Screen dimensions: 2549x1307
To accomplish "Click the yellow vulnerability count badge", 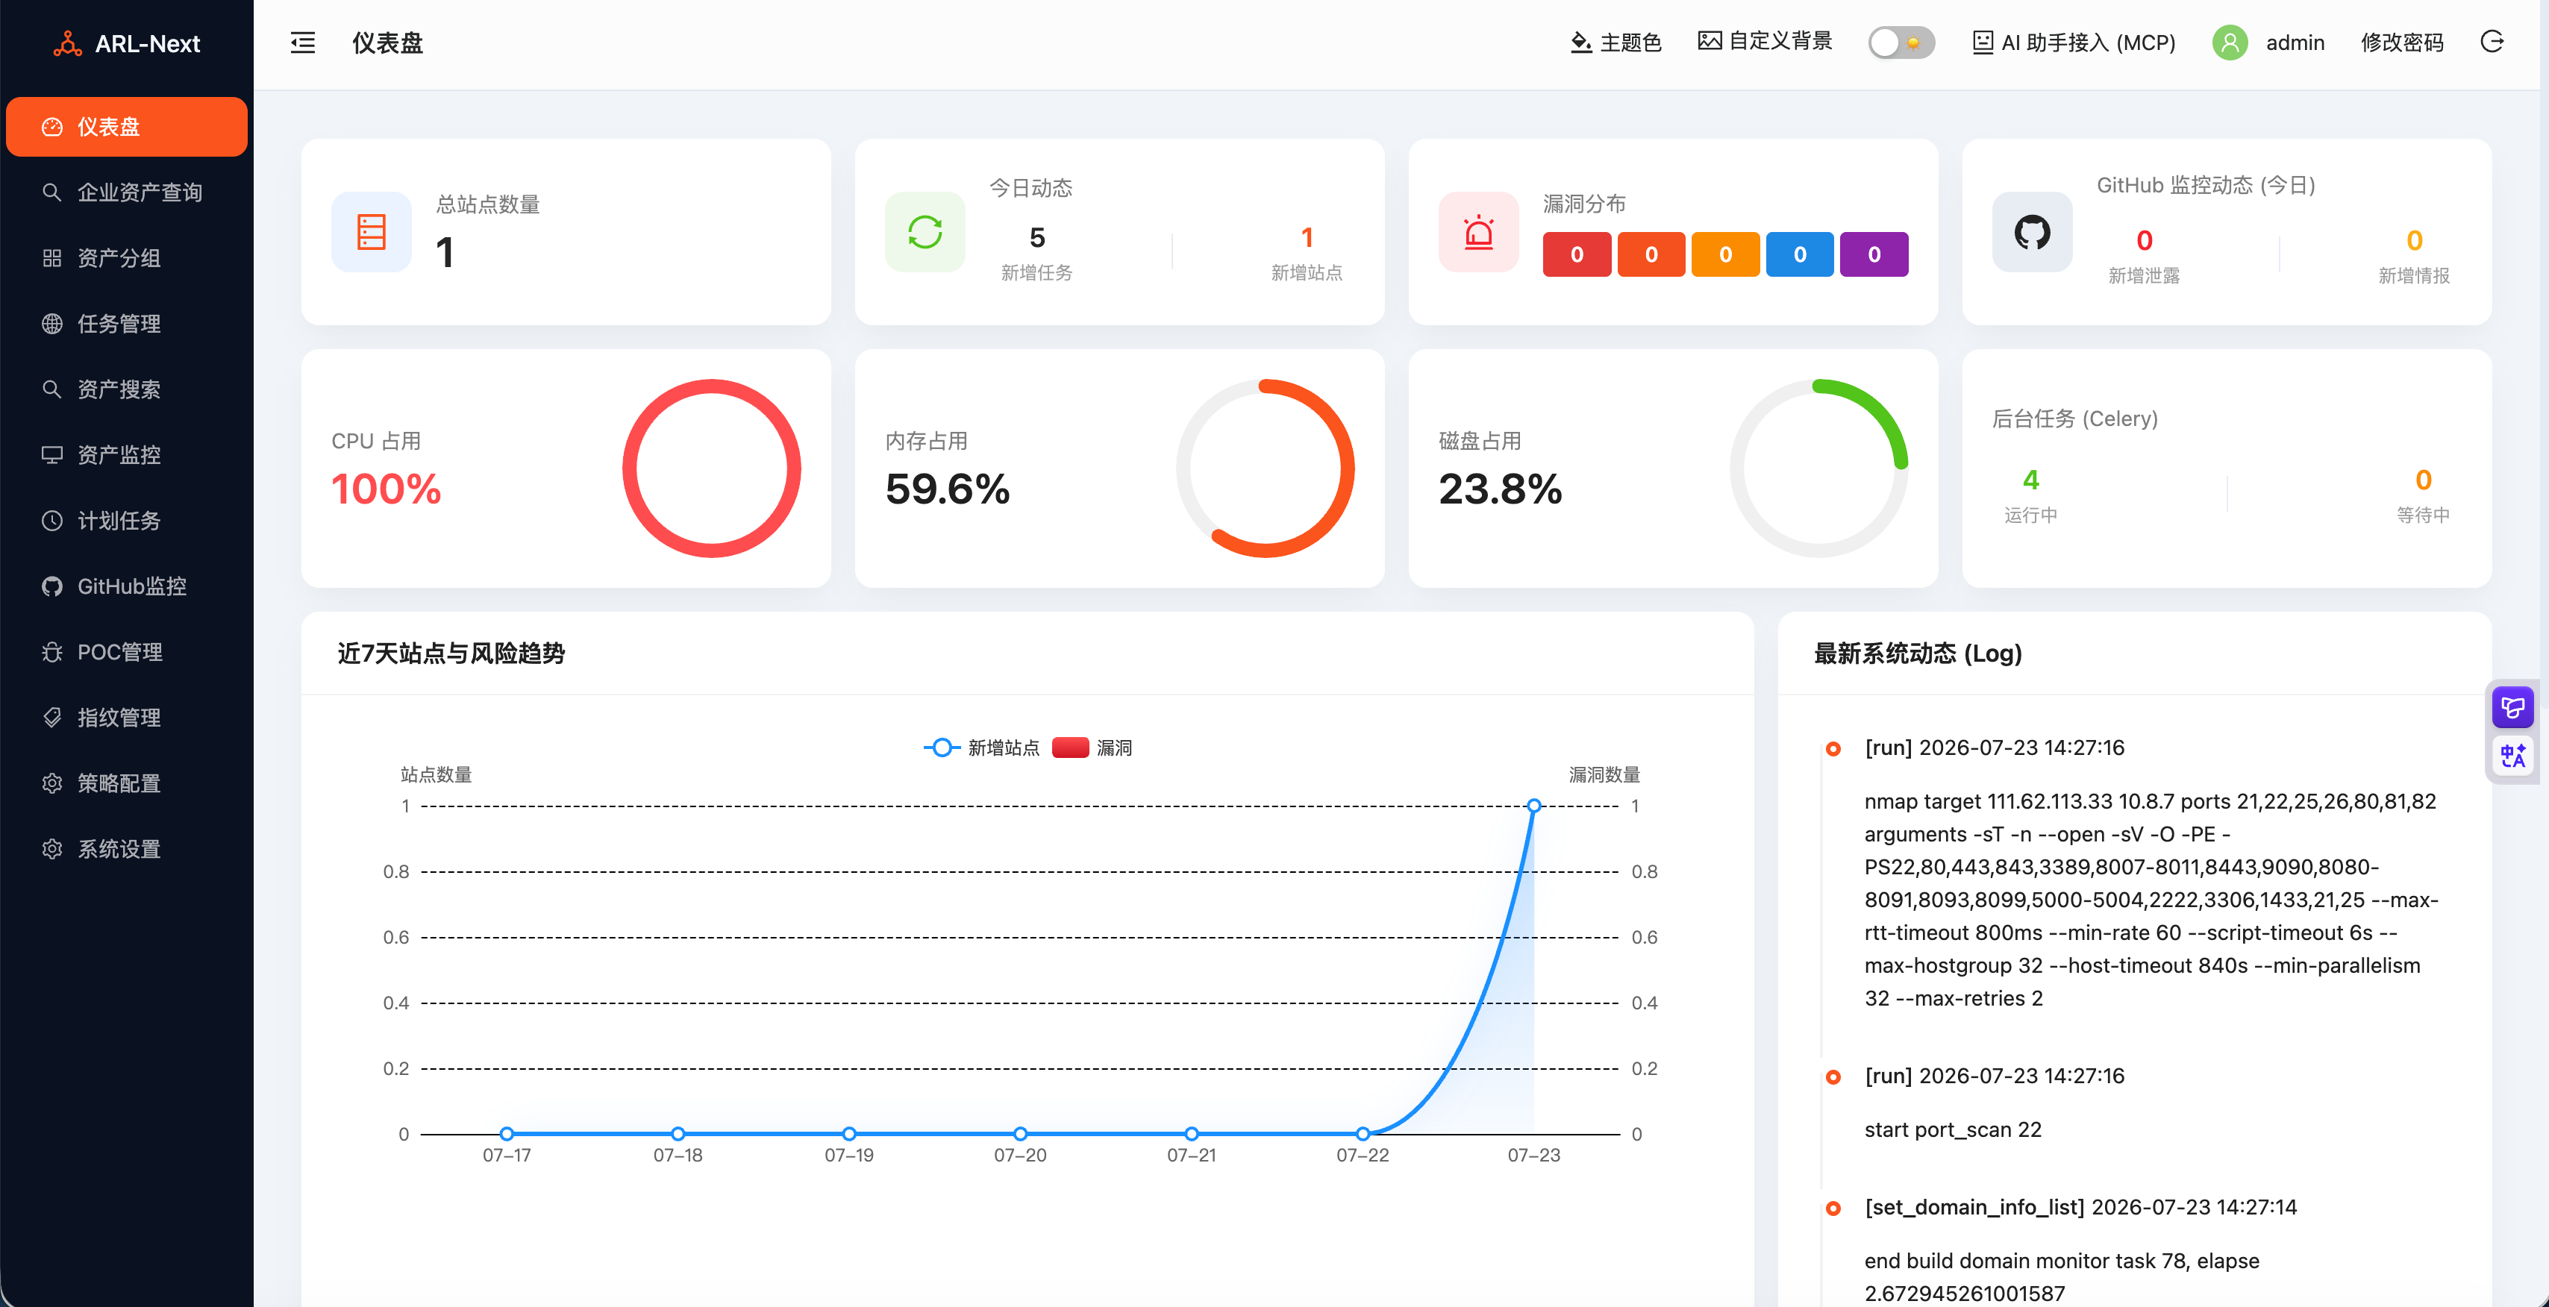I will (1724, 254).
